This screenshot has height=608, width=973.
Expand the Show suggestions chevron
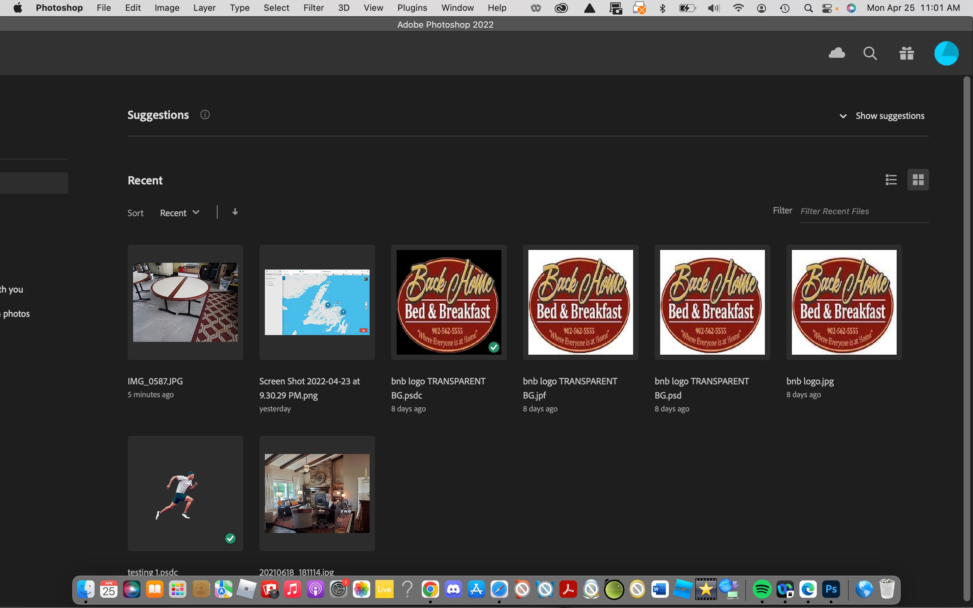coord(843,116)
